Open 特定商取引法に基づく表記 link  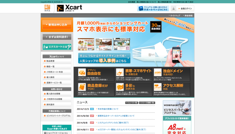click(x=183, y=2)
